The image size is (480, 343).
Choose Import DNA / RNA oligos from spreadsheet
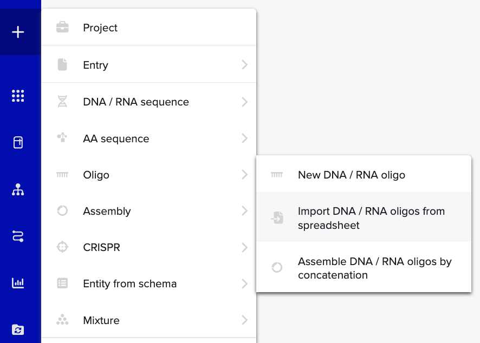point(371,218)
